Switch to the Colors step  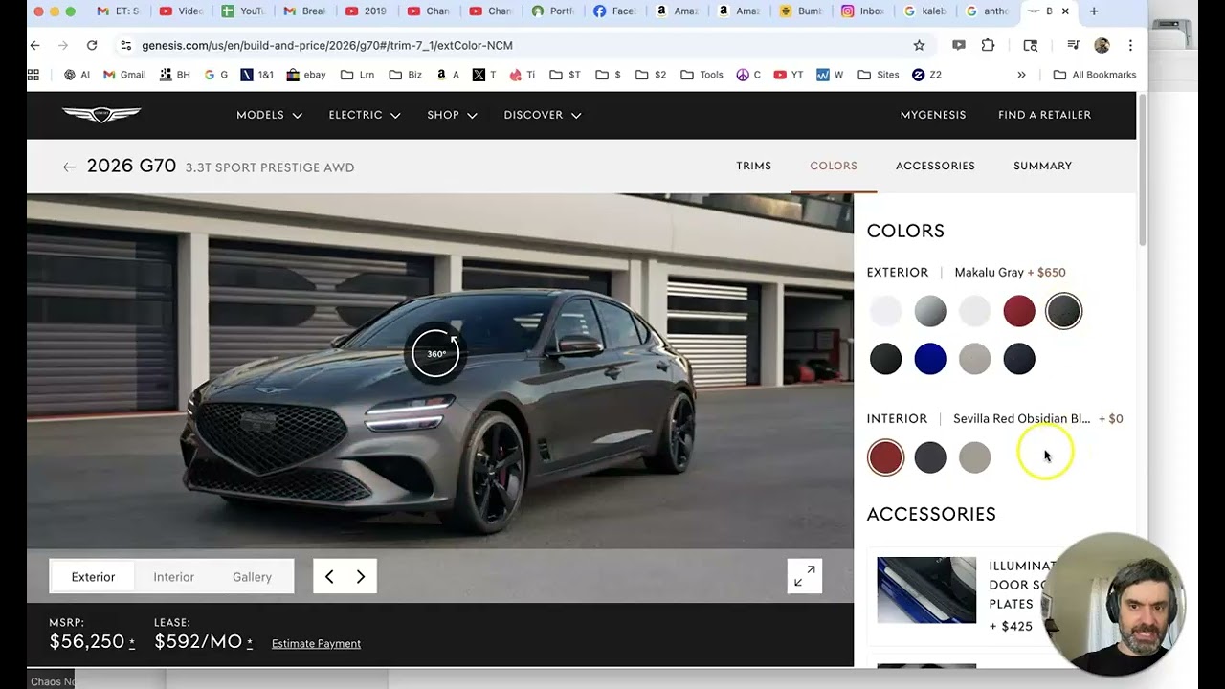click(834, 166)
